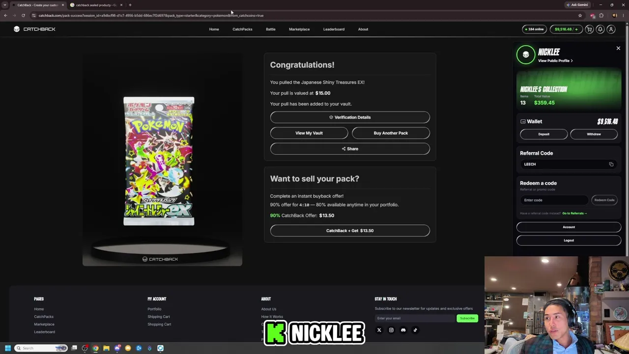Open footer CatchPacks link
Image resolution: width=629 pixels, height=354 pixels.
click(44, 317)
